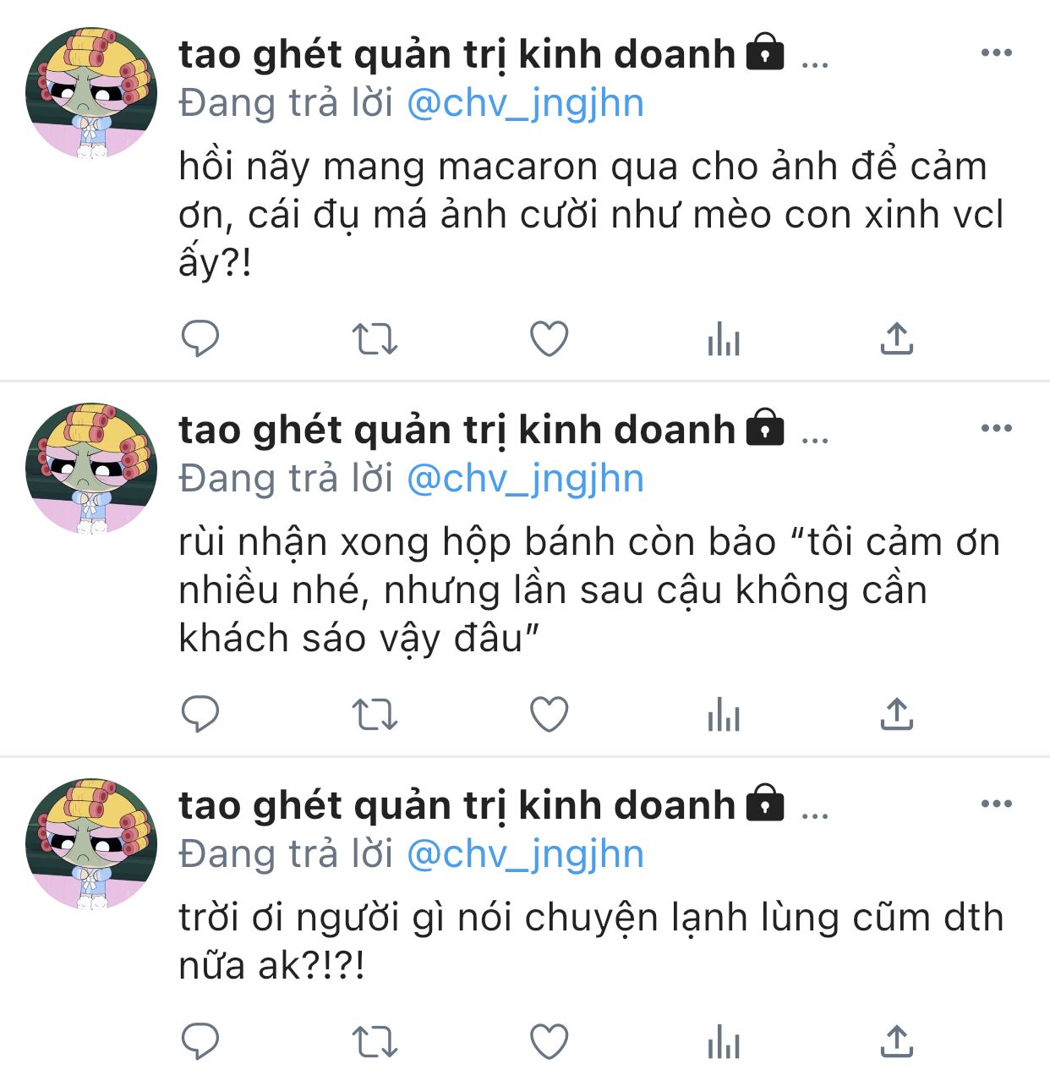Viewport: 1050px width, 1081px height.
Task: Reply to the 'hộp bánh' tweet
Action: tap(200, 715)
